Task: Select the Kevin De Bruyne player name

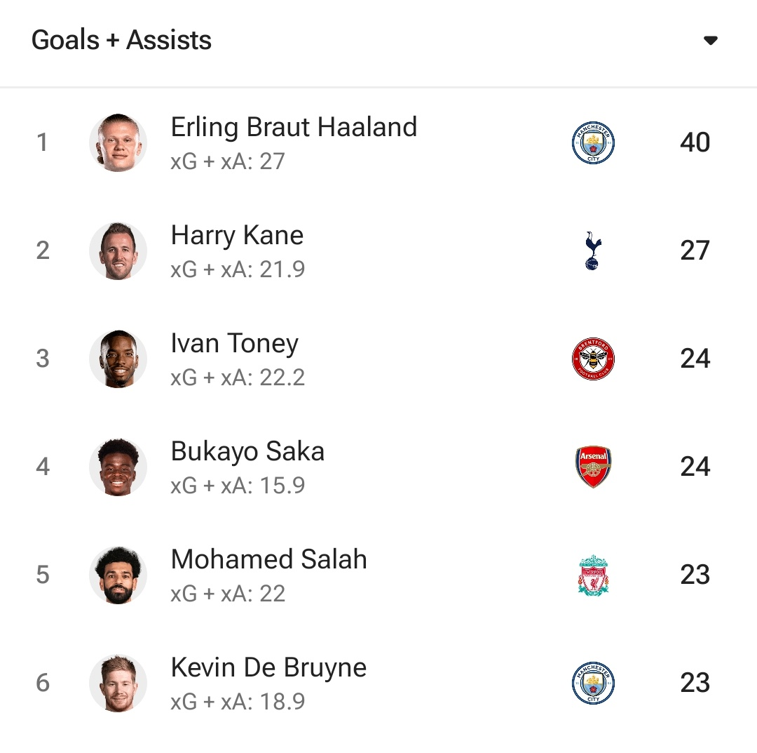Action: (268, 667)
